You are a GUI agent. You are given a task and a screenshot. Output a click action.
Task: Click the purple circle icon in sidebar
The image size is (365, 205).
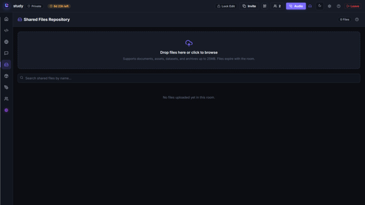[6, 110]
